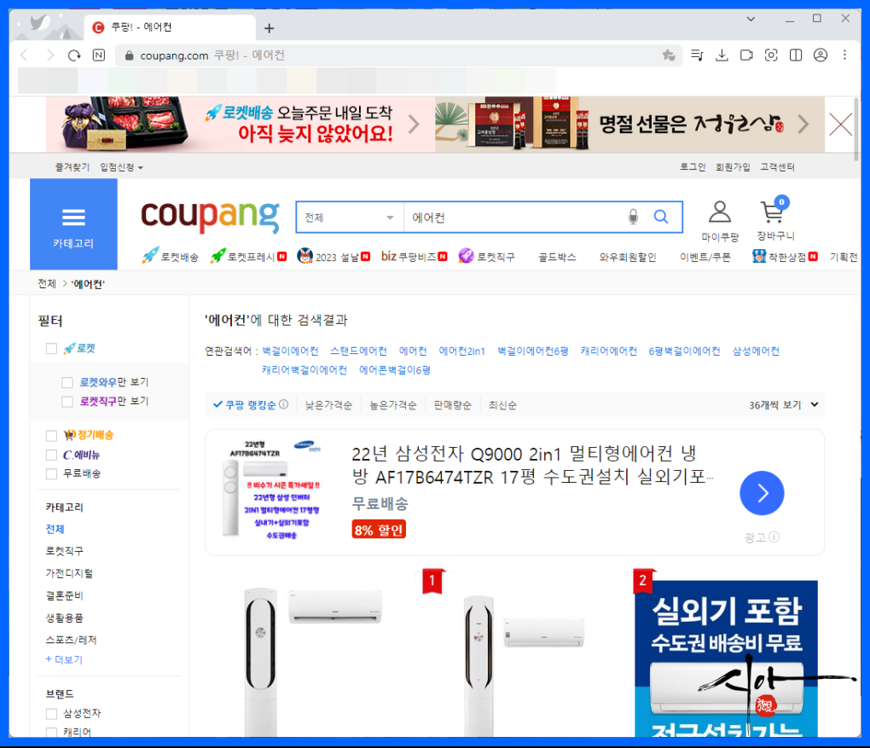This screenshot has height=748, width=870.
Task: Open the browser tab search chevron
Action: [x=751, y=19]
